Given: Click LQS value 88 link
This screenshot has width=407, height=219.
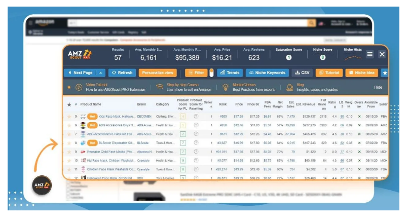Looking at the screenshot, I should pyautogui.click(x=342, y=117).
